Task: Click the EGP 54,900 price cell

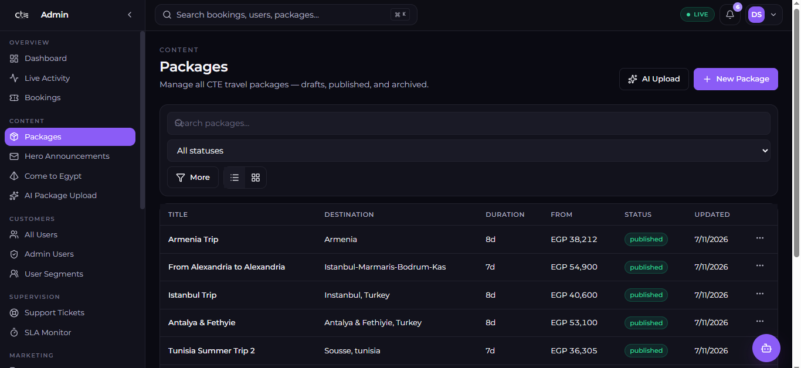Action: [574, 267]
